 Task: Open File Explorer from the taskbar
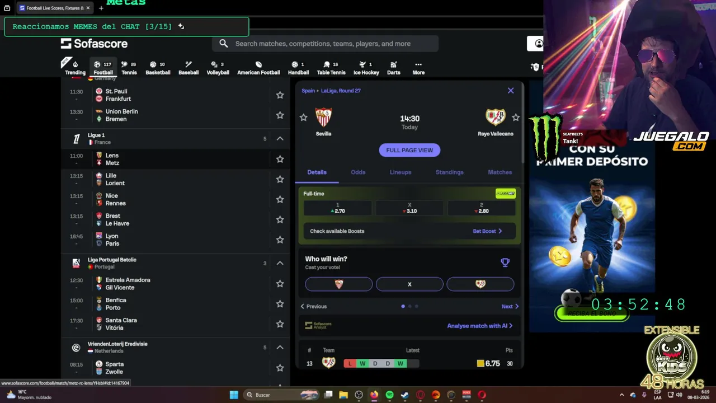coord(343,395)
